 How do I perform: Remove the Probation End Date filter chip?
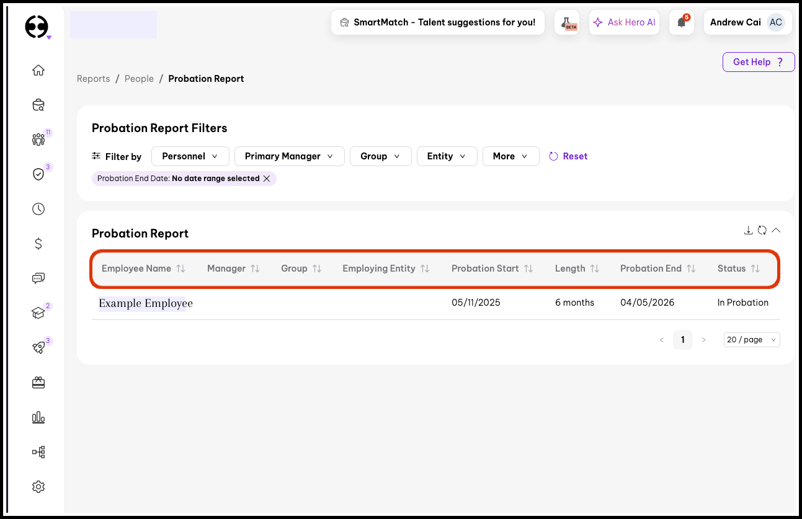tap(267, 179)
